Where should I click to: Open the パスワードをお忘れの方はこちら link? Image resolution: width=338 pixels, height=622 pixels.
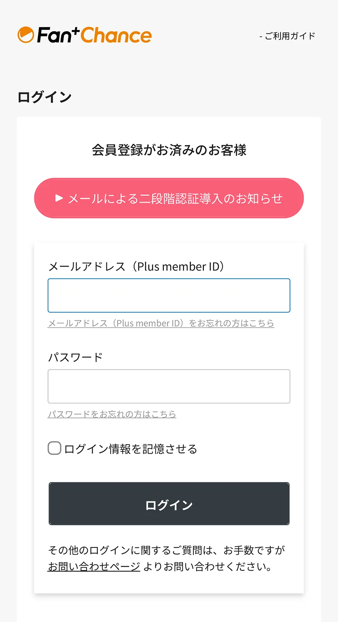(112, 414)
